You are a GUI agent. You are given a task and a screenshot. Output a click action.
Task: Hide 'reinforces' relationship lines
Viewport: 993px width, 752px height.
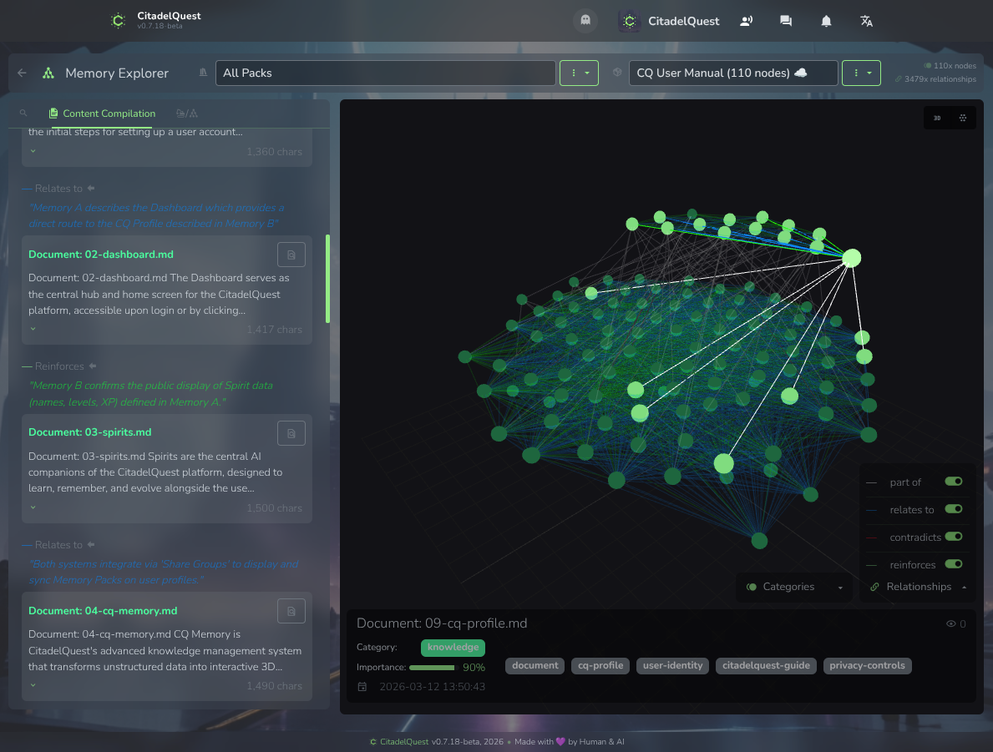(x=953, y=564)
